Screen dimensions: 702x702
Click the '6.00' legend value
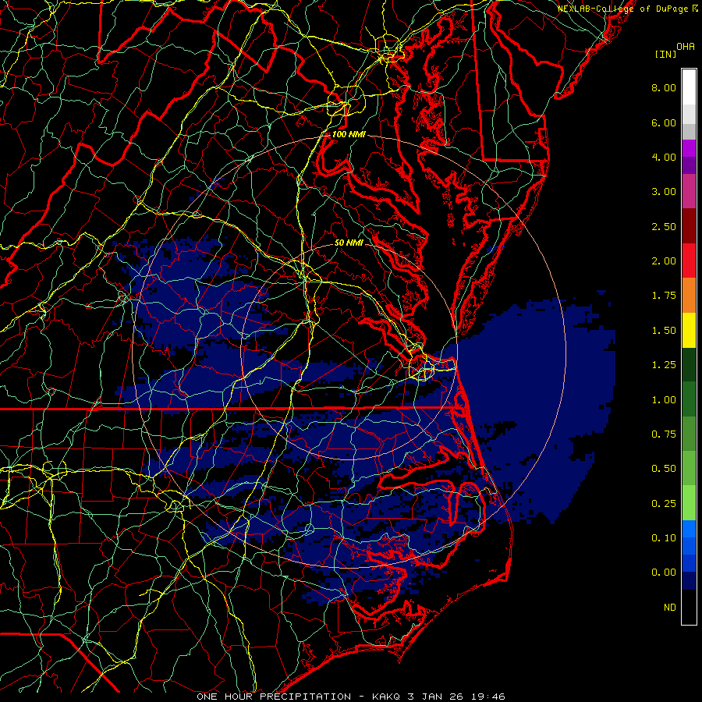(x=664, y=122)
